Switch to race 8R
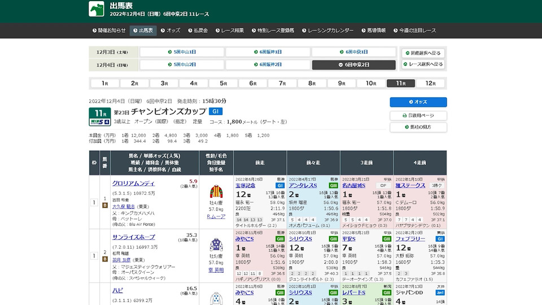The image size is (542, 305). (x=312, y=84)
